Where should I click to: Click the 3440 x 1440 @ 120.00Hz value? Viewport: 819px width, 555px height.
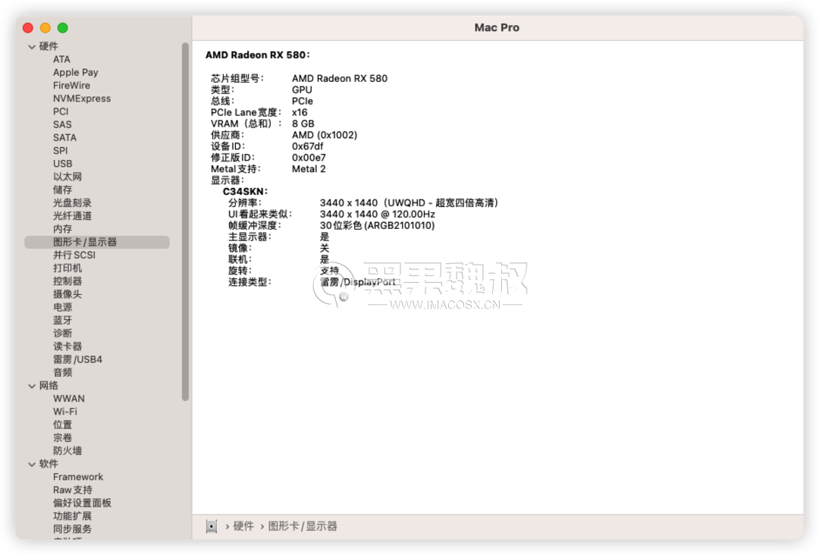pyautogui.click(x=377, y=215)
